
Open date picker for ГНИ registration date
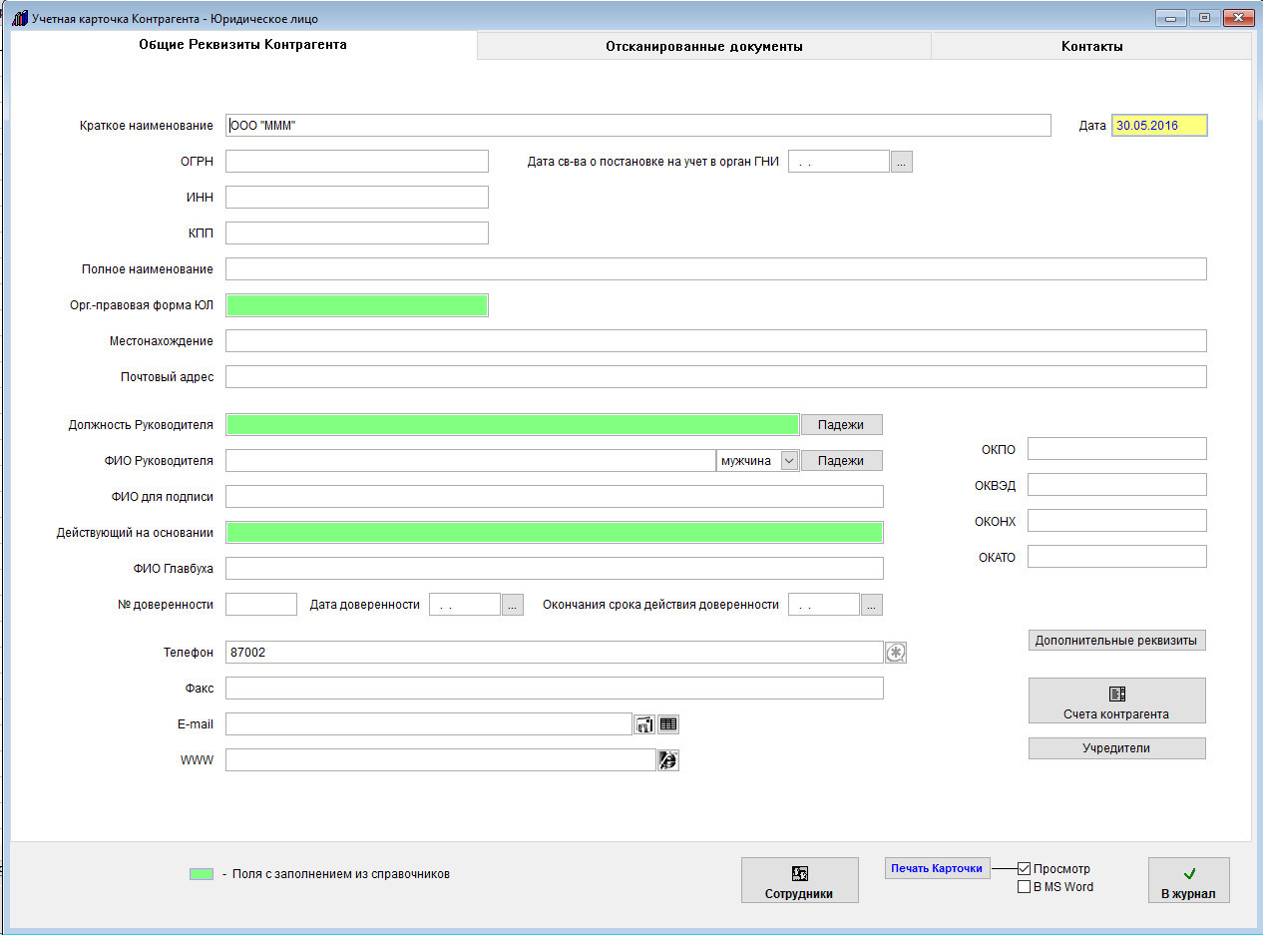tap(901, 162)
